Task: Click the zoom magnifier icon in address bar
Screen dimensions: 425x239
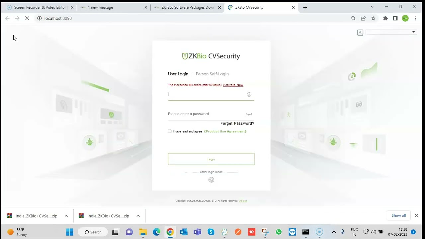Action: tap(353, 18)
